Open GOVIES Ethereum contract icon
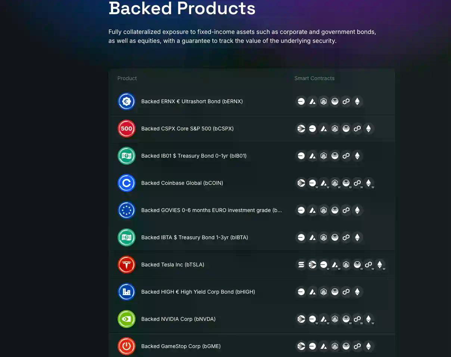The image size is (451, 357). coord(357,210)
